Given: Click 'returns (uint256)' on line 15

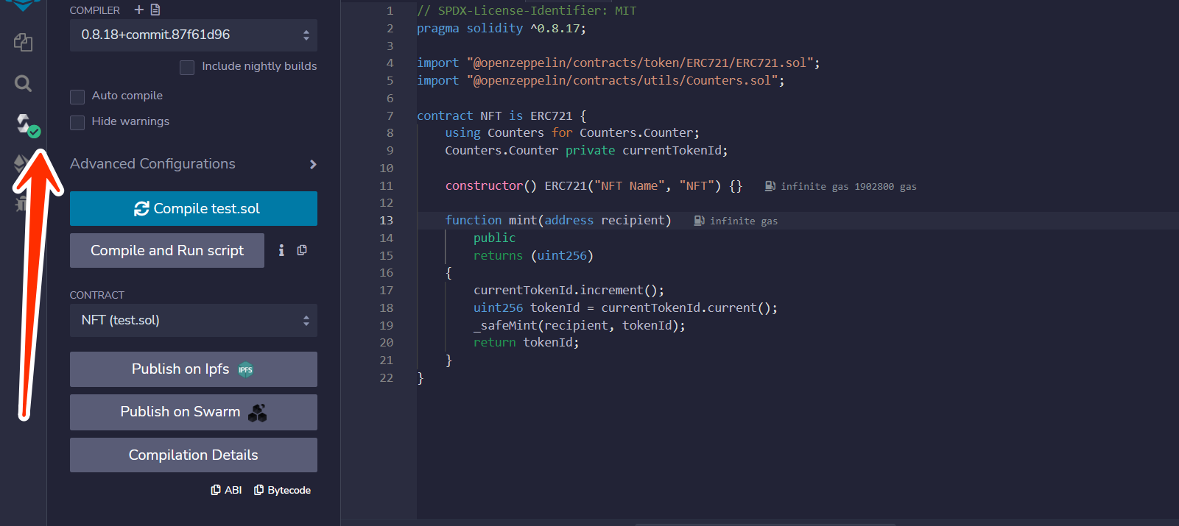Looking at the screenshot, I should [533, 255].
